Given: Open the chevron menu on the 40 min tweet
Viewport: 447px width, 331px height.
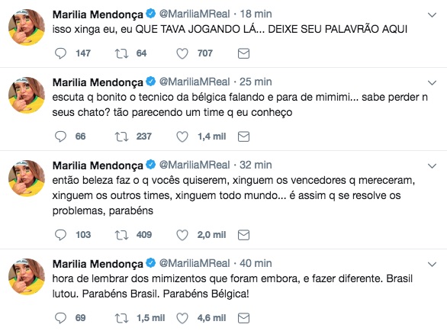Looking at the screenshot, I should [x=433, y=265].
